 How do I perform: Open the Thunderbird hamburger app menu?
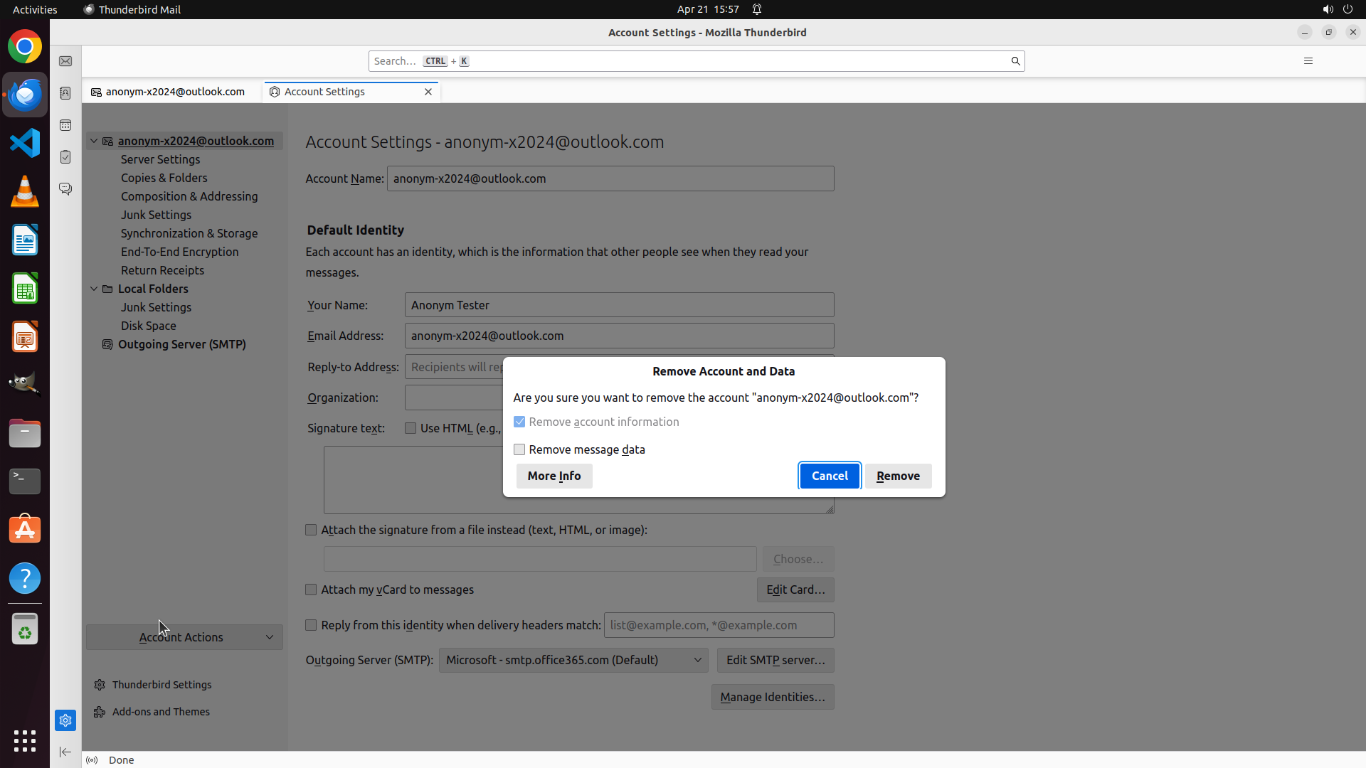point(1308,61)
